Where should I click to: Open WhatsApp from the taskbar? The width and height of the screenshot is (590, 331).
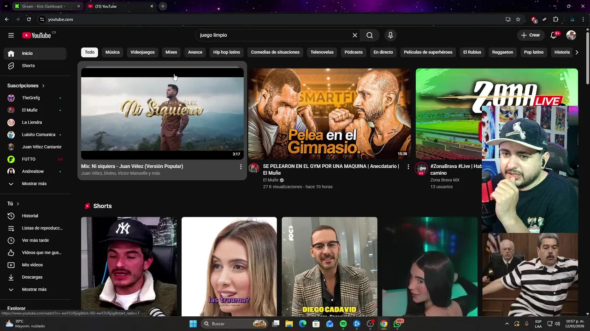397,324
